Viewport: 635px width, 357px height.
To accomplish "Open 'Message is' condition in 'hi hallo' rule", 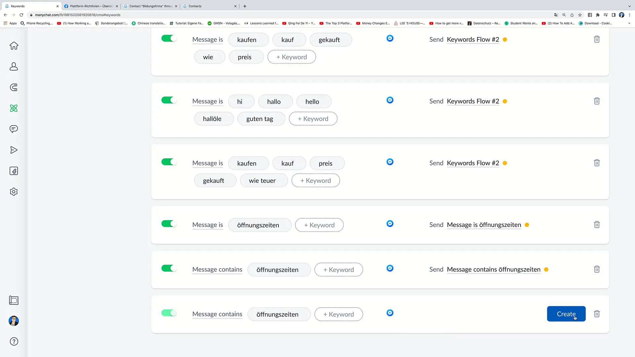I will 208,101.
